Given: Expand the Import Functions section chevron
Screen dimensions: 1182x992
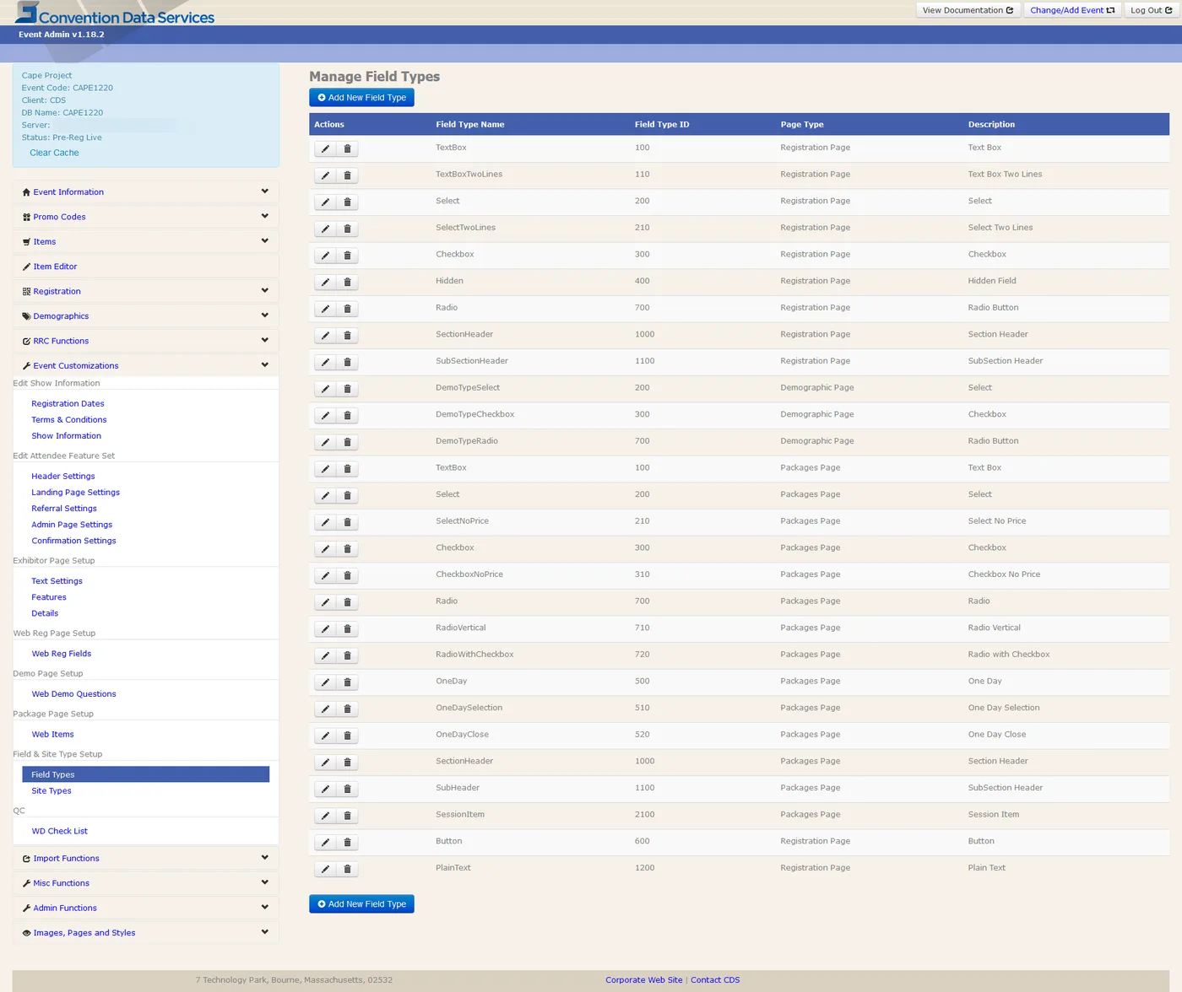Looking at the screenshot, I should (265, 858).
